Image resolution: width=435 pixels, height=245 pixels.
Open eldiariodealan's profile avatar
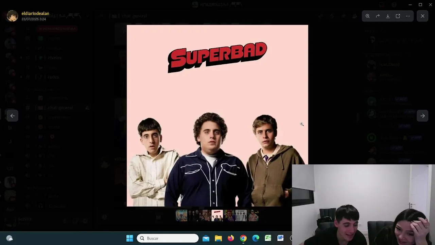click(x=12, y=16)
